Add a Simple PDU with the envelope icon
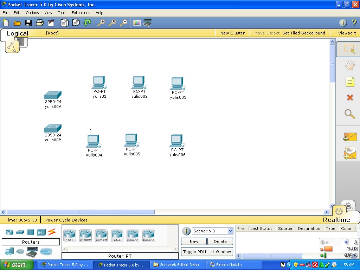This screenshot has width=360, height=270. 350,137
